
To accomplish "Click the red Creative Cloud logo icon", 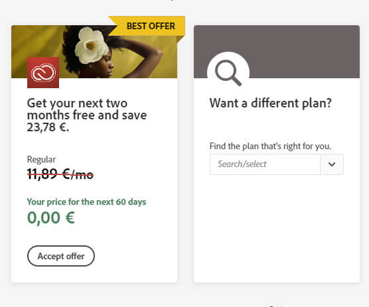I will (x=43, y=73).
